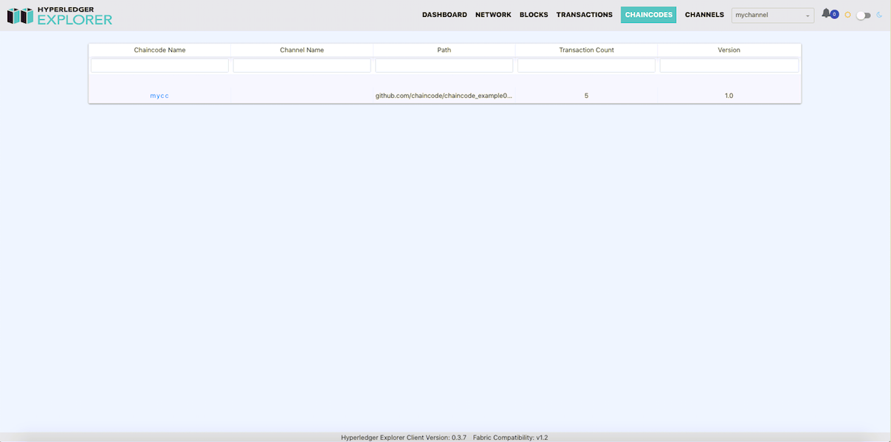The image size is (891, 442).
Task: Select the Chaincodes tab
Action: pyautogui.click(x=649, y=15)
